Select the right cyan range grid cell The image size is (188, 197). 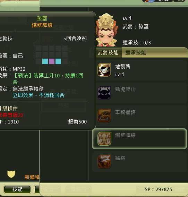tap(58, 61)
